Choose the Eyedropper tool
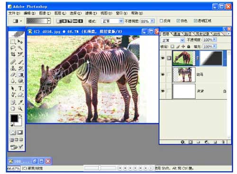Viewport: 237px width, 174px height. tap(20, 102)
